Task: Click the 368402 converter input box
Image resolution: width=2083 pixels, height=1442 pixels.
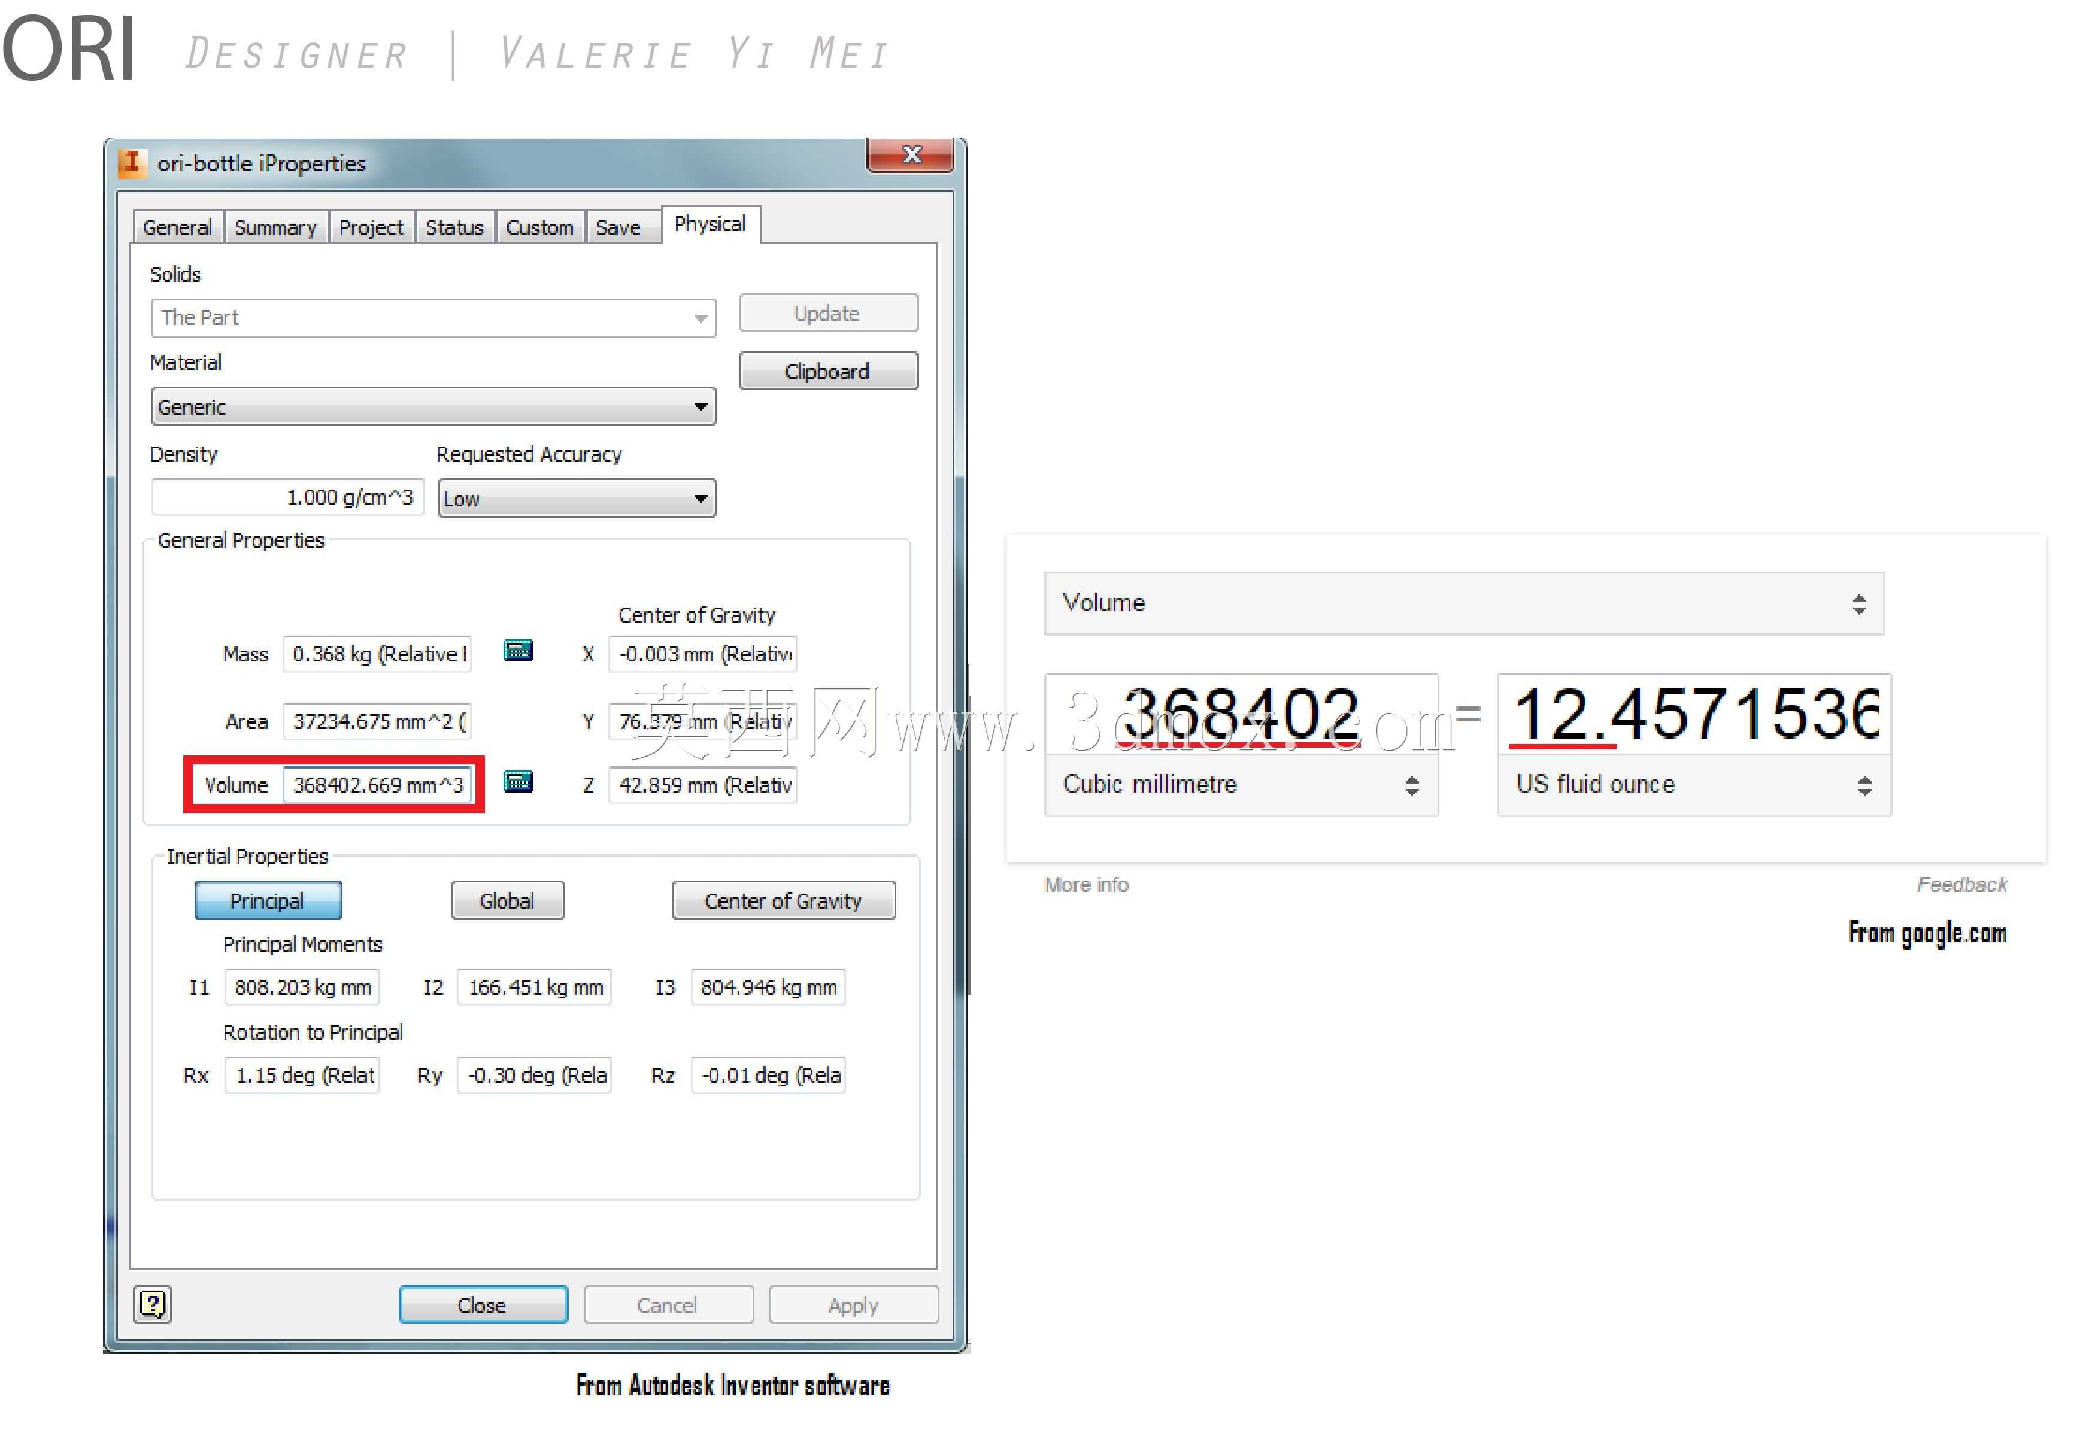Action: [1242, 715]
